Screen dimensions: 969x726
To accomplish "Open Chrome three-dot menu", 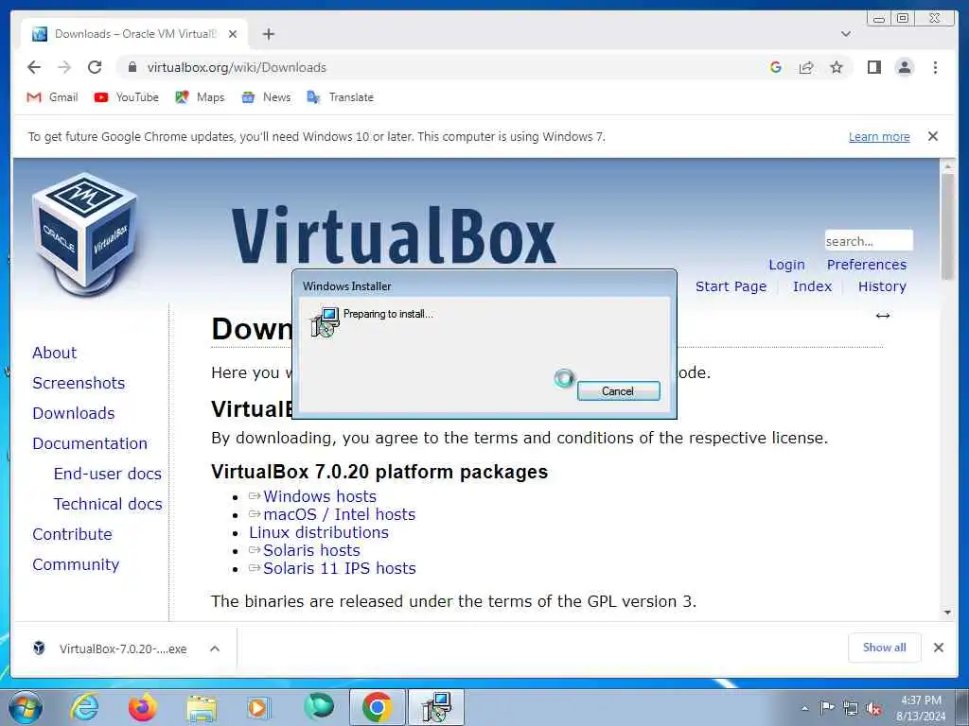I will 935,67.
